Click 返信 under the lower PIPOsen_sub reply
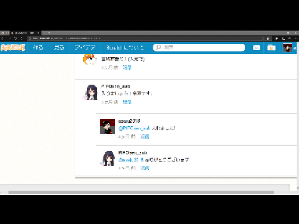Screen dimensions: 299x224 145,168
